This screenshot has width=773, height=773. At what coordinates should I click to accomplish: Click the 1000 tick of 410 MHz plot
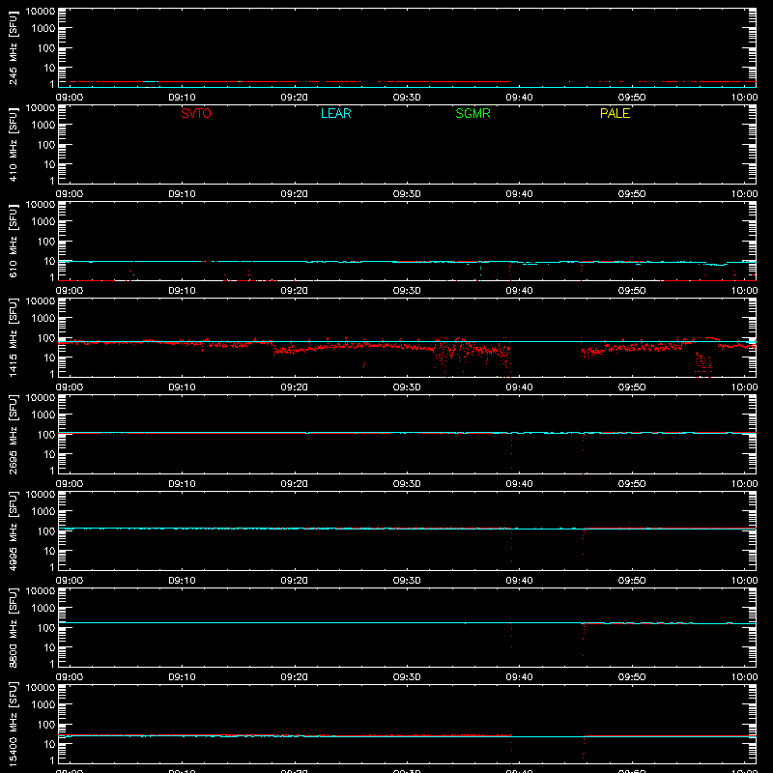click(x=43, y=126)
